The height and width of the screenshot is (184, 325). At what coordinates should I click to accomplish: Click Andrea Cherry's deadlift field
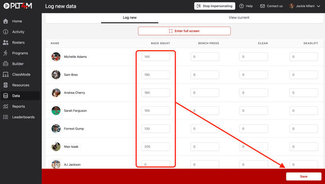(304, 93)
